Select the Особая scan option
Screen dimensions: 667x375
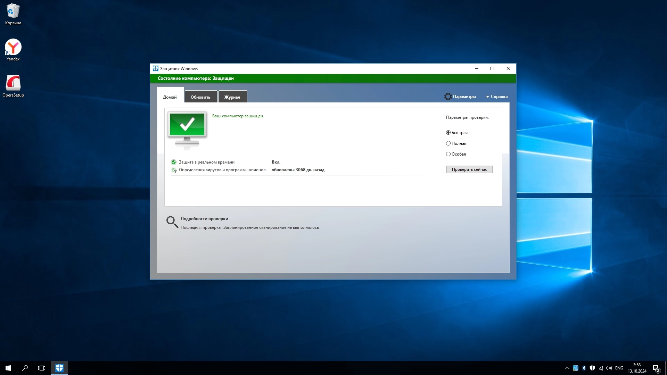(448, 154)
